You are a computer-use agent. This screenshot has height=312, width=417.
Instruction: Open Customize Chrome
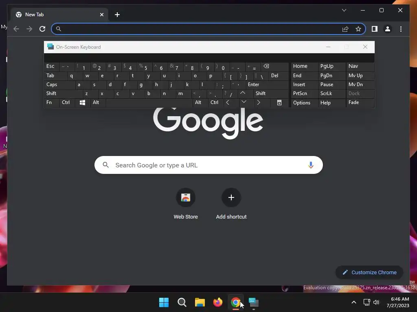pyautogui.click(x=369, y=273)
